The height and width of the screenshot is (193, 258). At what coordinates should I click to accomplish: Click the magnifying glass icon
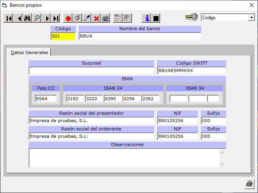(x=37, y=18)
